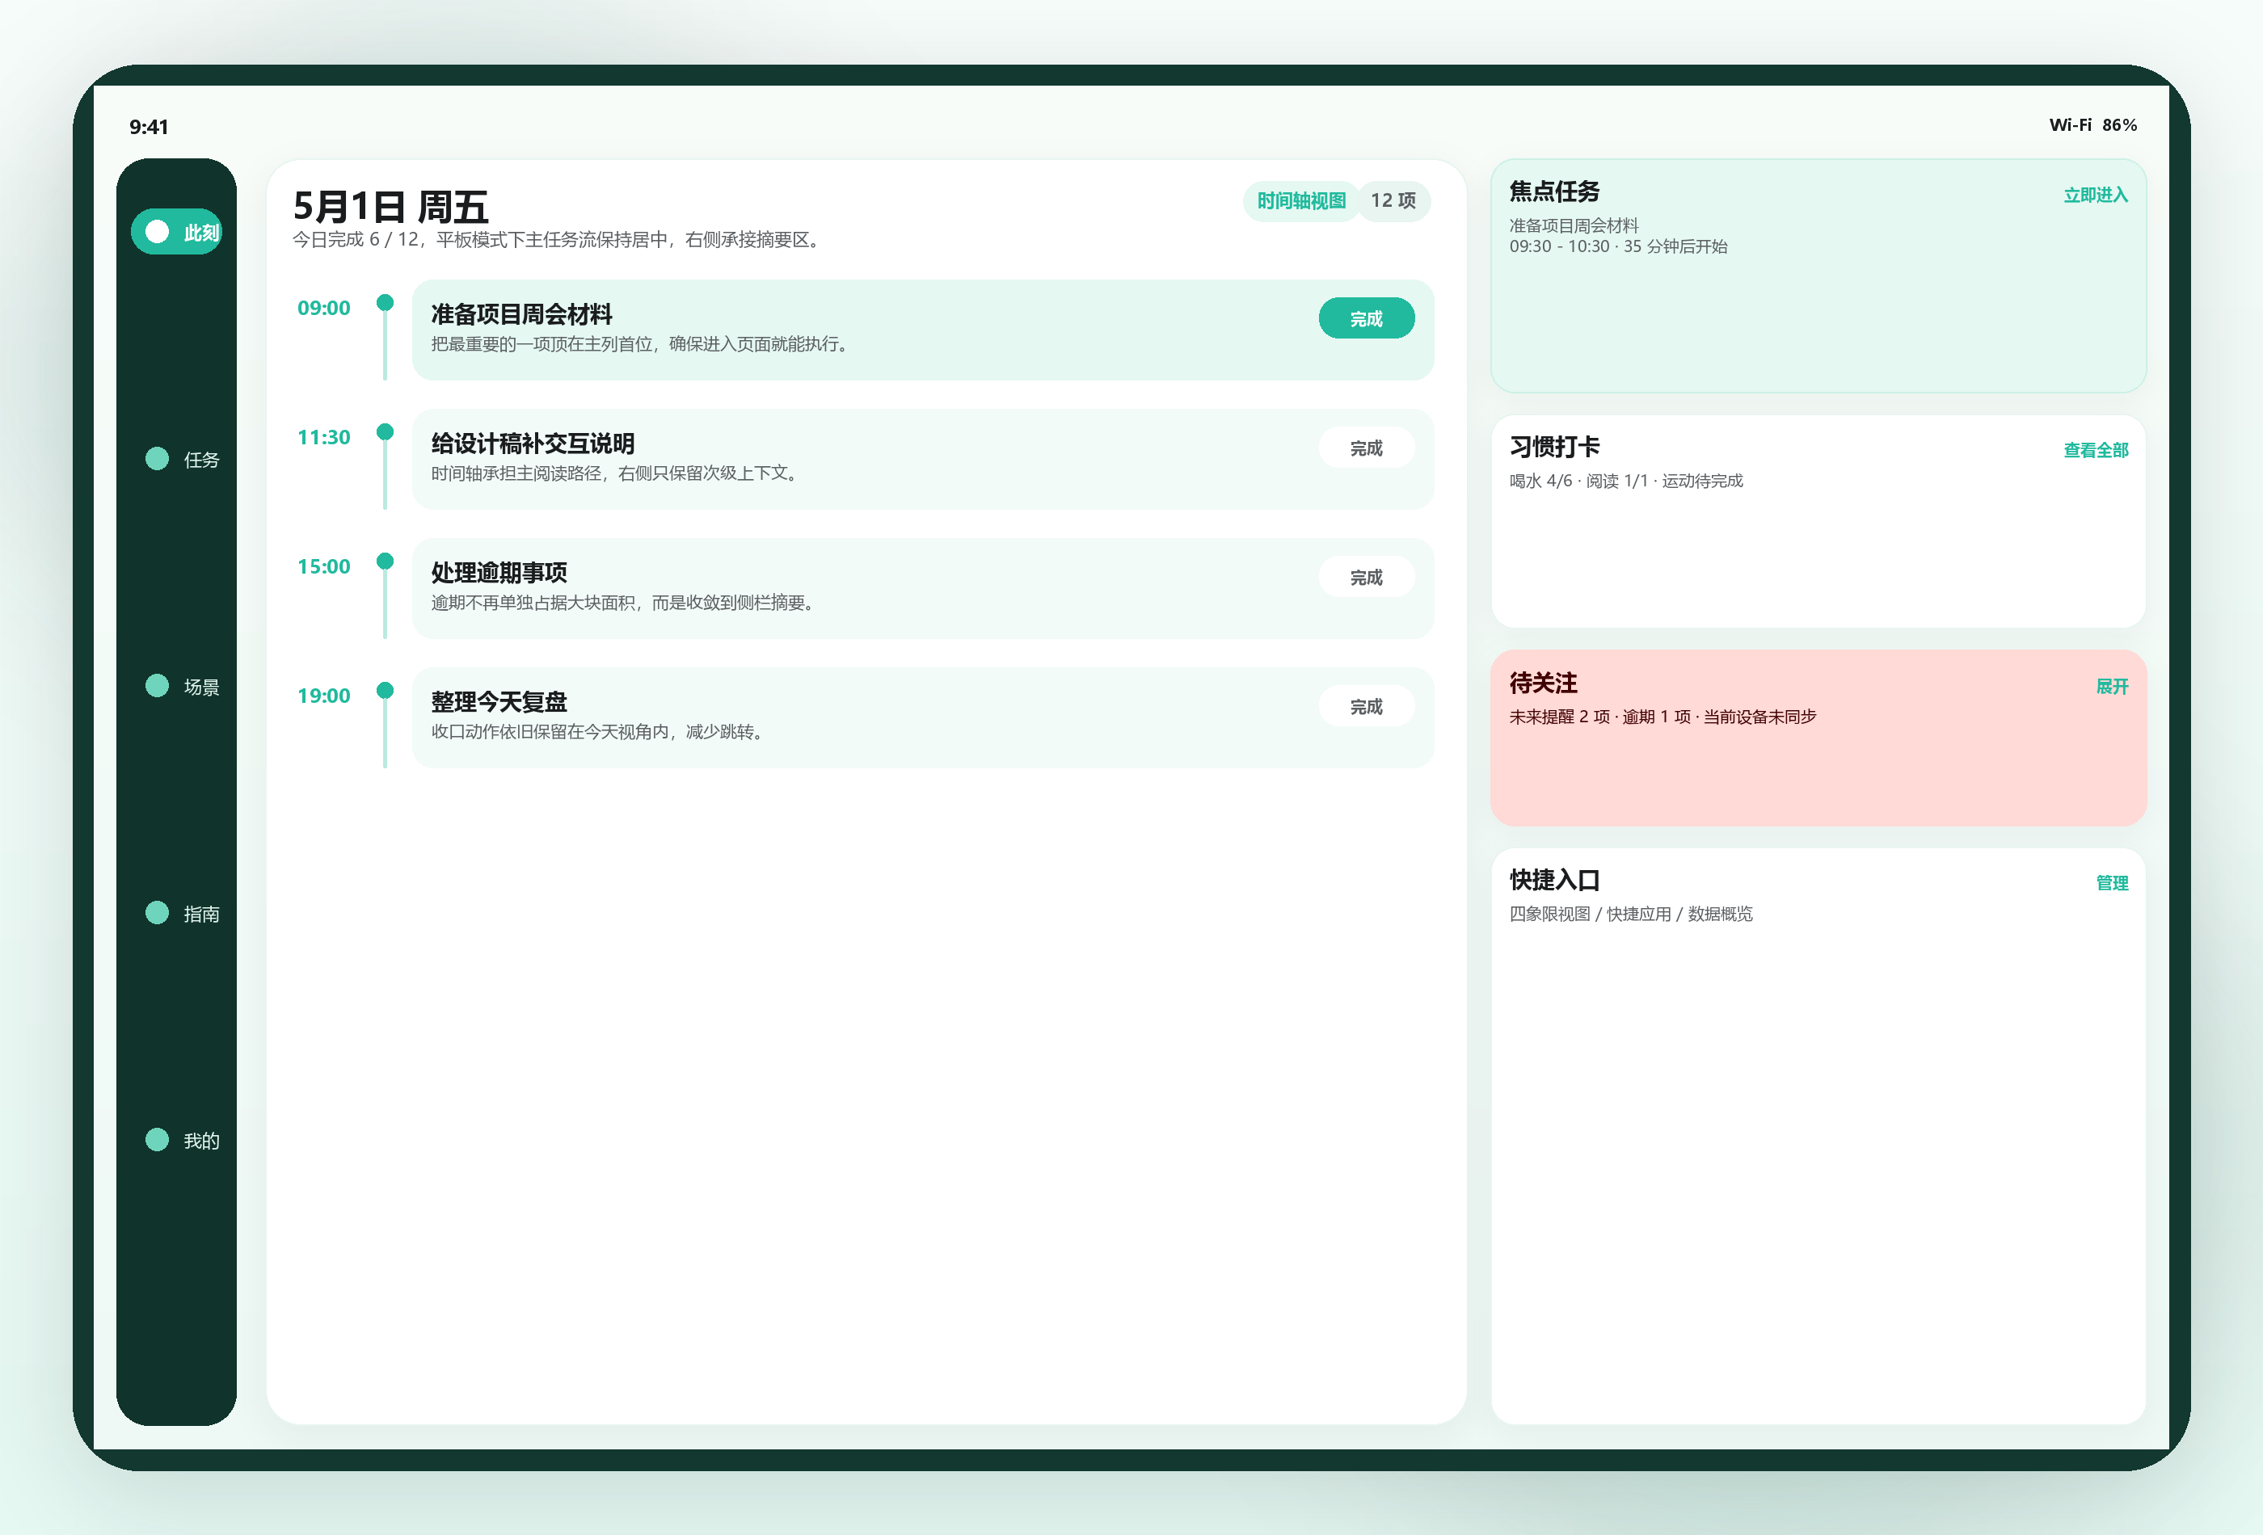Click the 86% battery indicator

tap(2120, 124)
